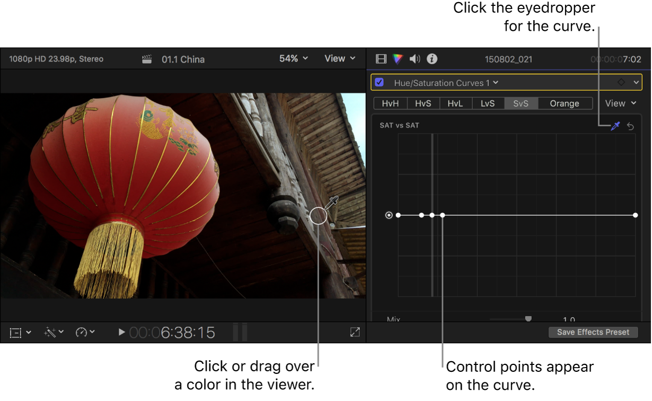
Task: Click the Save Effects Preset button
Action: [593, 332]
